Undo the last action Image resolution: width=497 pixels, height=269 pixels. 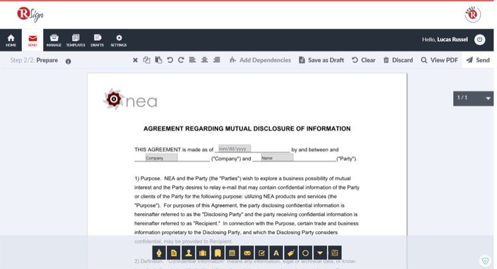(x=170, y=60)
